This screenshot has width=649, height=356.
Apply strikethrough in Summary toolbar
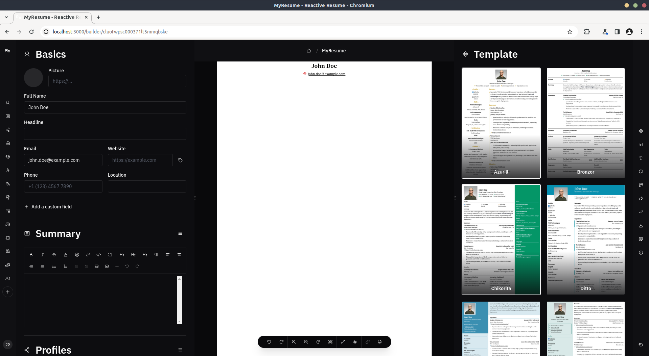[x=54, y=255]
